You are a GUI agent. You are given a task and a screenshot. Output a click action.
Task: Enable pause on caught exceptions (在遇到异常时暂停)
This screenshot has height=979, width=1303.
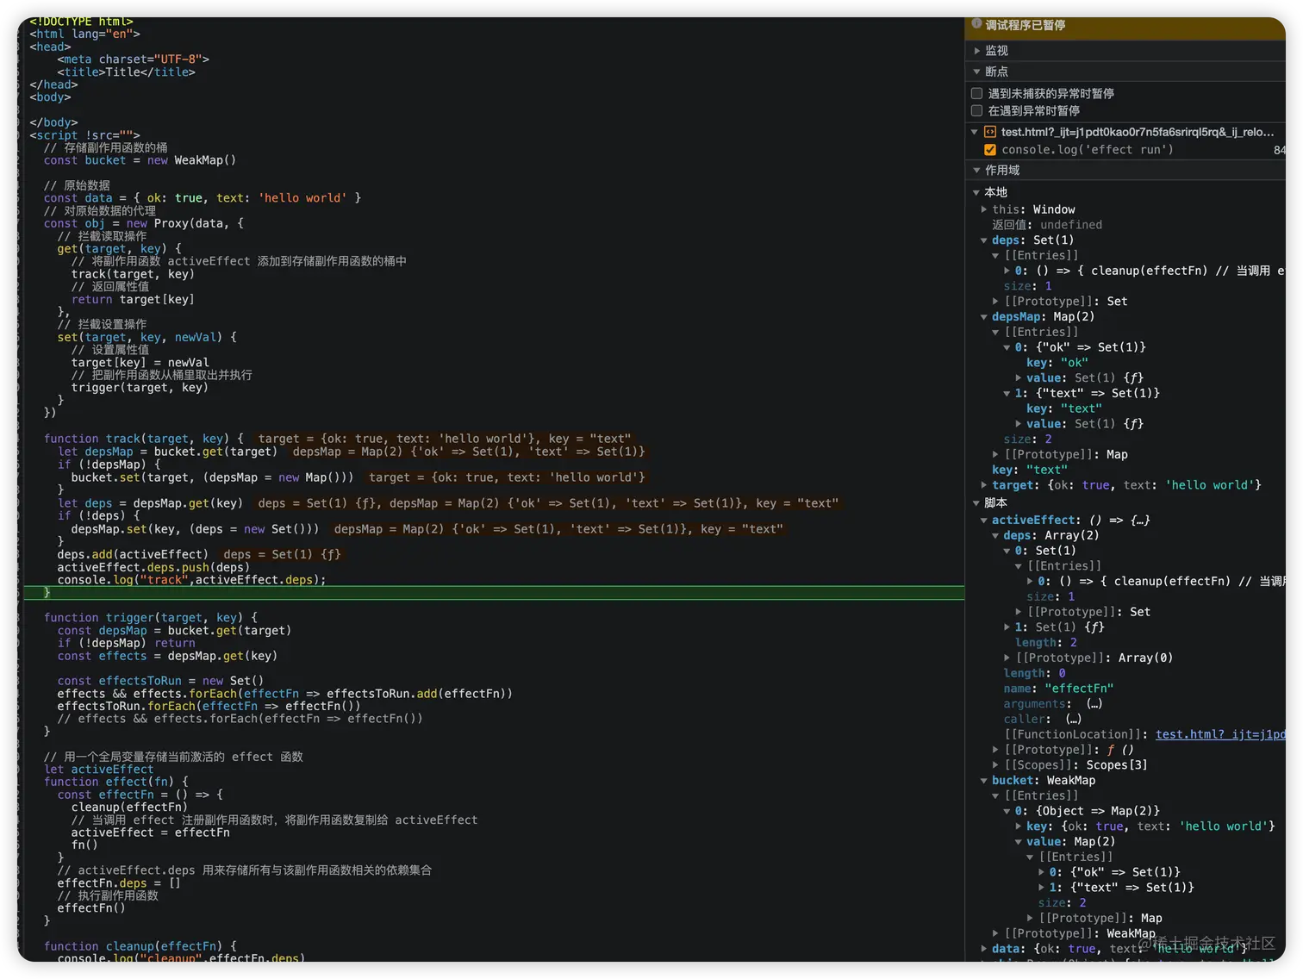977,110
